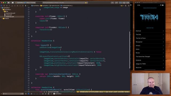171x96 pixels.
Task: Expand the Products folder
Action: 2,18
